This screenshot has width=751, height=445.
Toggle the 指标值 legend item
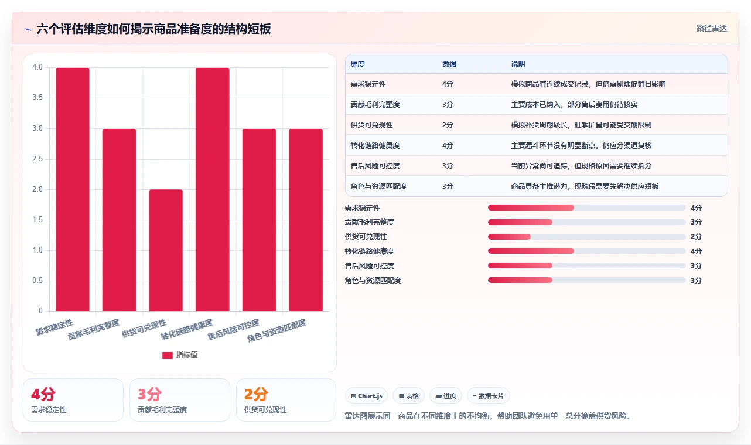click(179, 355)
